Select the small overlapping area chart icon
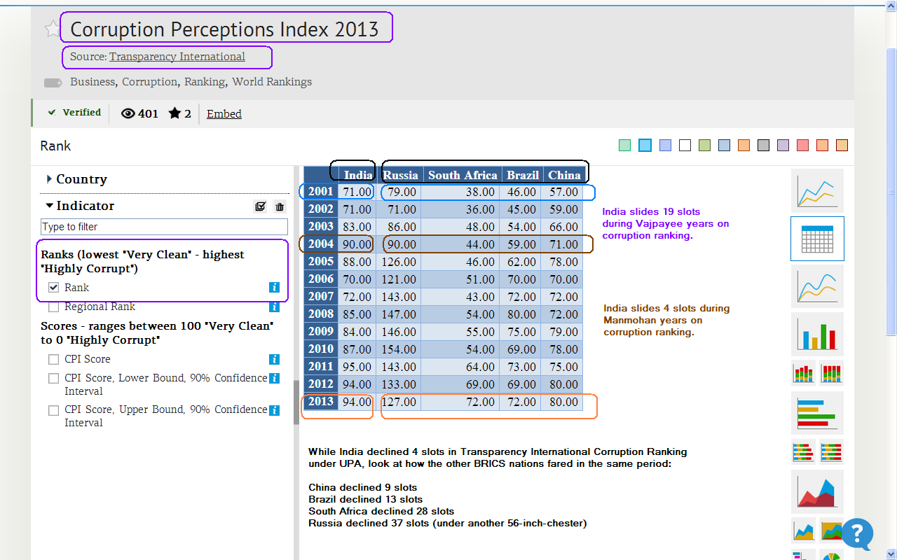Viewport: 897px width, 560px height. tap(804, 530)
